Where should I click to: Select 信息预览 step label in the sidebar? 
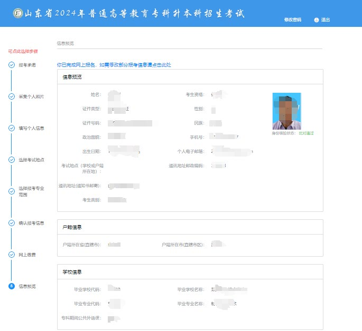(27, 286)
